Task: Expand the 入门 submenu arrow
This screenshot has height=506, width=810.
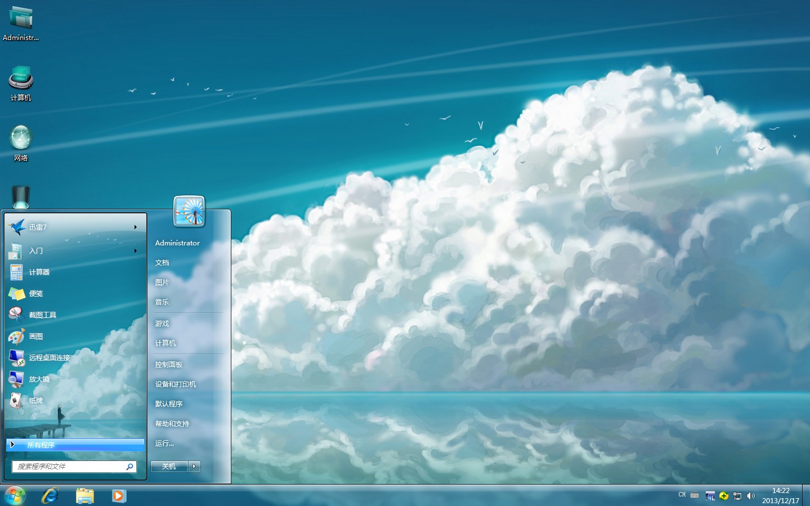Action: [x=136, y=250]
